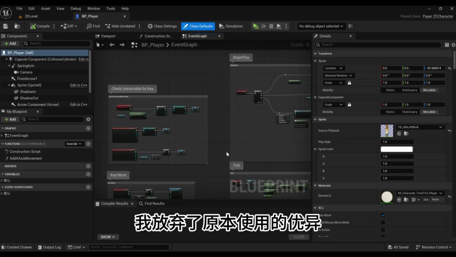
Task: Save the current blueprint asset
Action: click(x=5, y=26)
